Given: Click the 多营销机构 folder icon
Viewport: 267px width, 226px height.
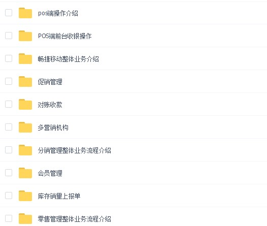Looking at the screenshot, I should (x=25, y=127).
